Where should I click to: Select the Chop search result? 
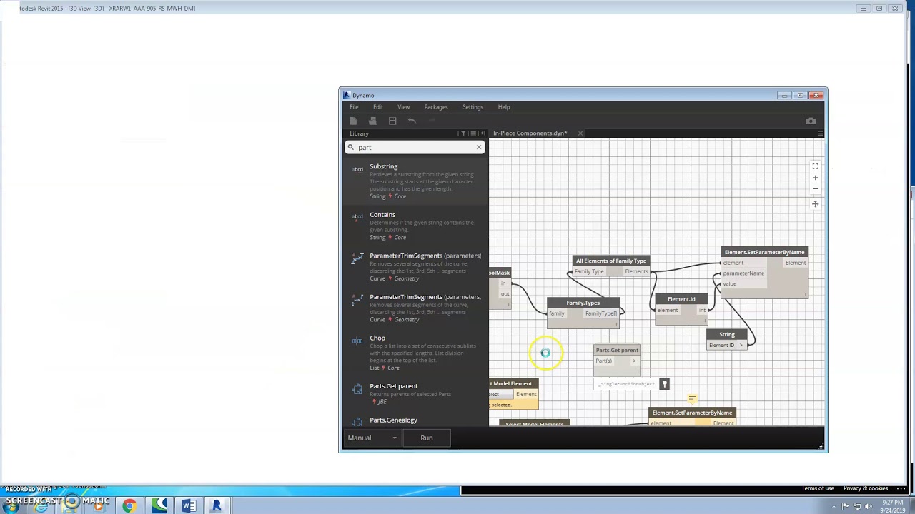click(416, 353)
